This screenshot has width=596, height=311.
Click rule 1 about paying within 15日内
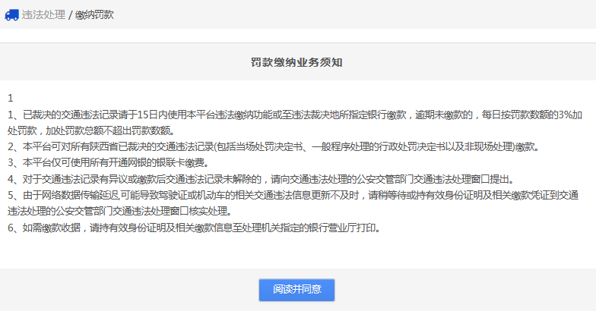pyautogui.click(x=295, y=115)
